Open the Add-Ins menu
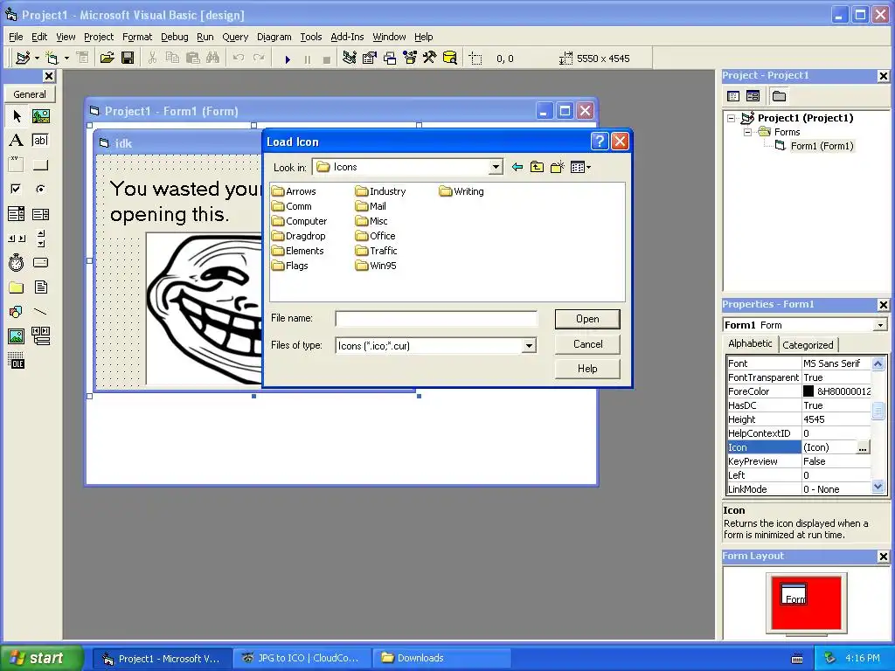The image size is (895, 671). (x=347, y=37)
